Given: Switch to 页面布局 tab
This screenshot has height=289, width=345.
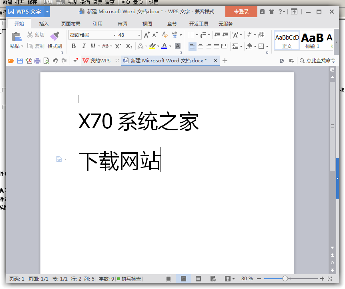Looking at the screenshot, I should pos(70,24).
